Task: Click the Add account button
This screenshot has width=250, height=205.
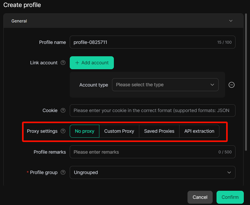Action: [92, 63]
